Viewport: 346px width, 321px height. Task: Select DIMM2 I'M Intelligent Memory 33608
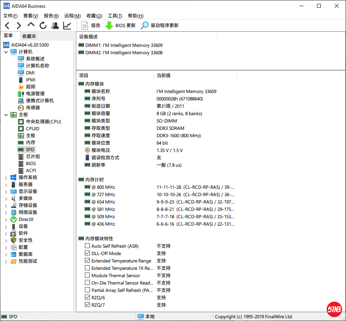point(124,53)
